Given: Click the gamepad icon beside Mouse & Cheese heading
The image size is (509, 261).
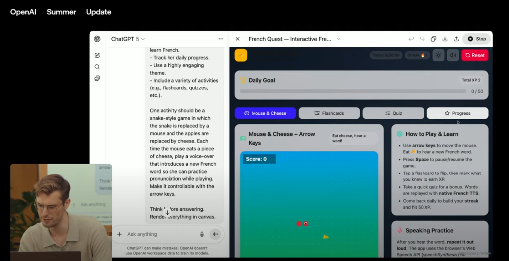Looking at the screenshot, I should pyautogui.click(x=243, y=139).
